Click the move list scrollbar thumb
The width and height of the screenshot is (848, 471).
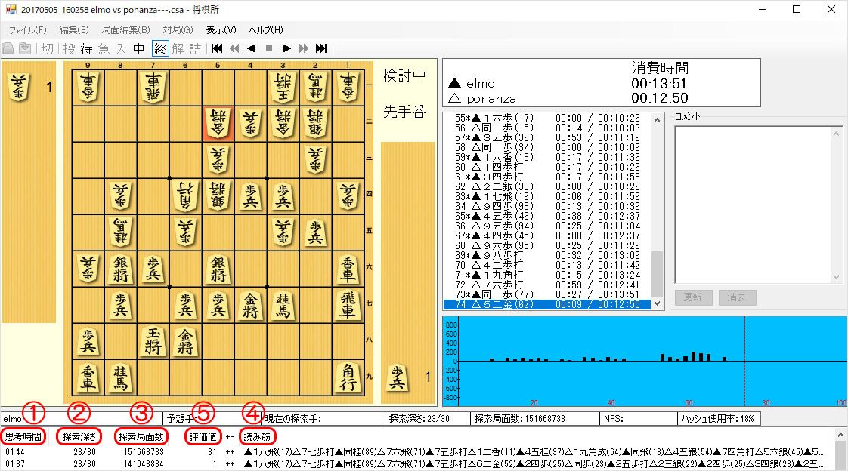pyautogui.click(x=657, y=275)
